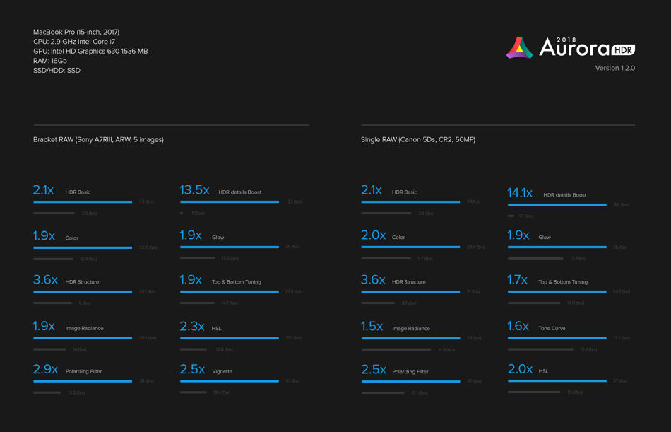The height and width of the screenshot is (432, 671).
Task: Click the HDR badge in the logo
Action: click(623, 49)
